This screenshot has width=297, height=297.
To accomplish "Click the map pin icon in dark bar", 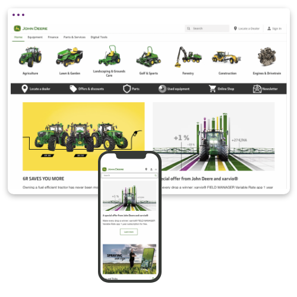I will (x=24, y=89).
